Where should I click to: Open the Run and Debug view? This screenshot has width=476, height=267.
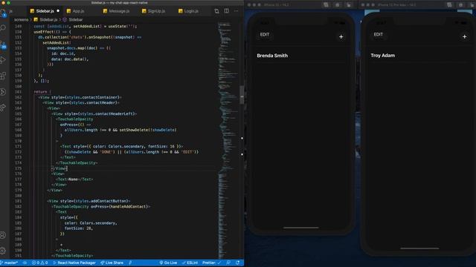3,59
